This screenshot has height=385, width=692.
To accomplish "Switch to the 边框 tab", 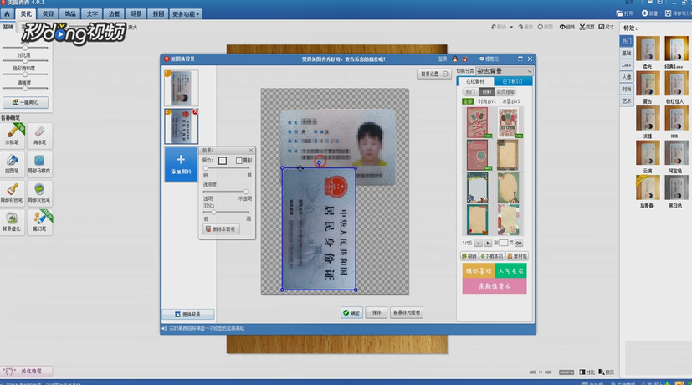I will (x=115, y=13).
